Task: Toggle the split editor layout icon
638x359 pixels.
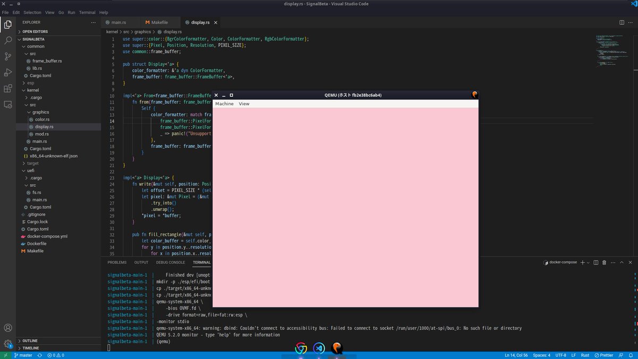Action: (622, 22)
